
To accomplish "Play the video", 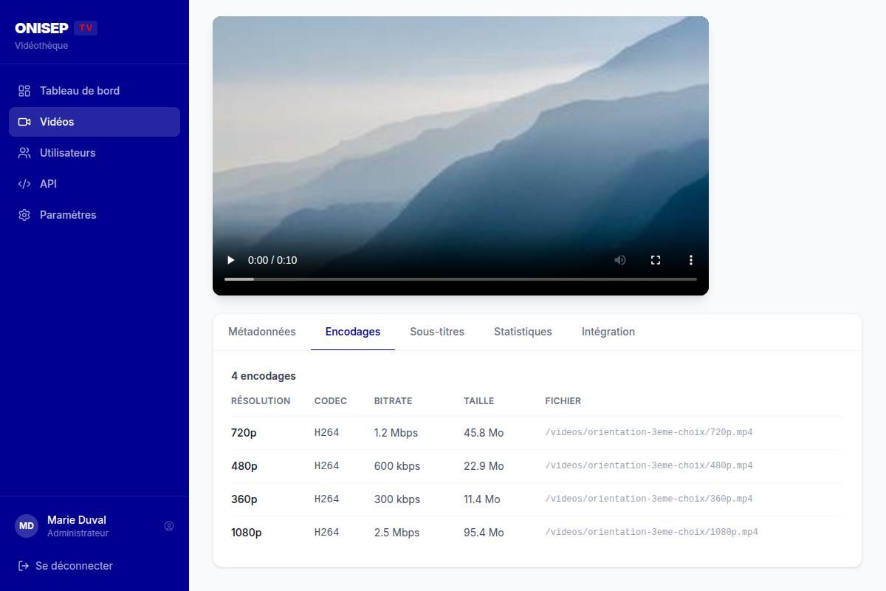I will coord(230,260).
